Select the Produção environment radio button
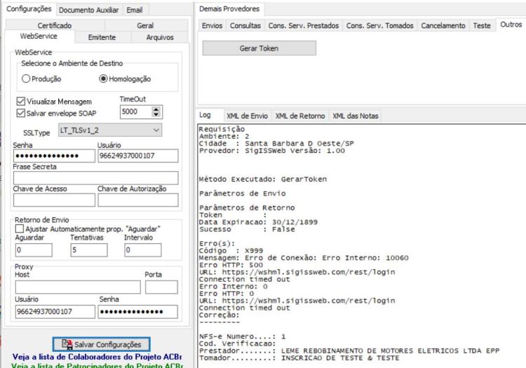This screenshot has height=368, width=526. pos(26,79)
